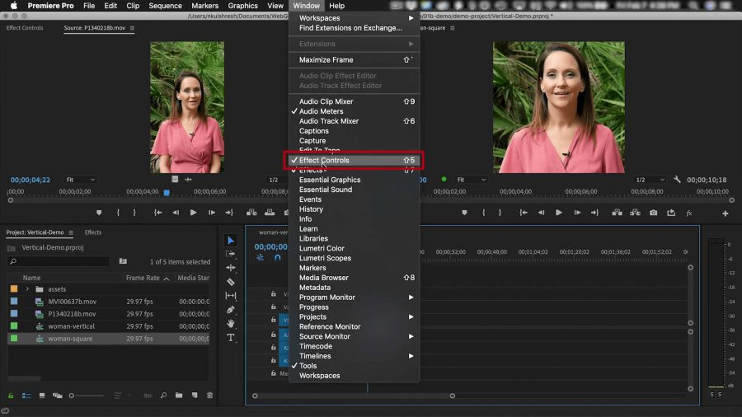This screenshot has width=742, height=417.
Task: Add marker in Program monitor
Action: click(x=464, y=213)
